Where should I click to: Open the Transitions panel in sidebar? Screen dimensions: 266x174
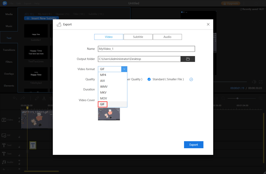pos(9,50)
